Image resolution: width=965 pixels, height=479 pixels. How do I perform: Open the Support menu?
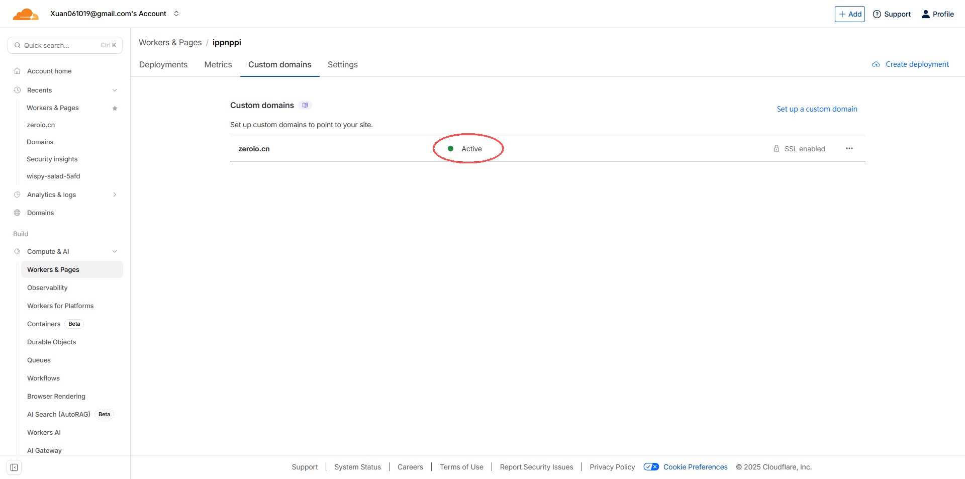pos(892,14)
